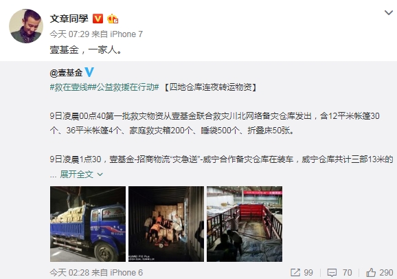Click the orange V verified badge

click(98, 19)
